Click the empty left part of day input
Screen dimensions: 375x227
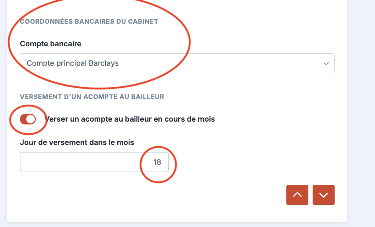pyautogui.click(x=53, y=162)
